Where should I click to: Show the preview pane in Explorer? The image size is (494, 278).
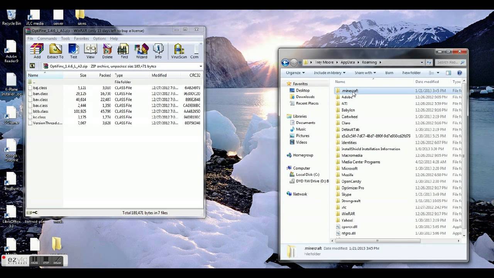[448, 73]
